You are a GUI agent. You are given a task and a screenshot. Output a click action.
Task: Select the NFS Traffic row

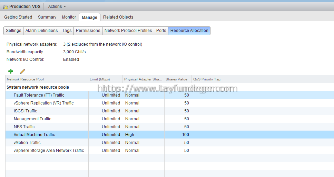point(169,127)
